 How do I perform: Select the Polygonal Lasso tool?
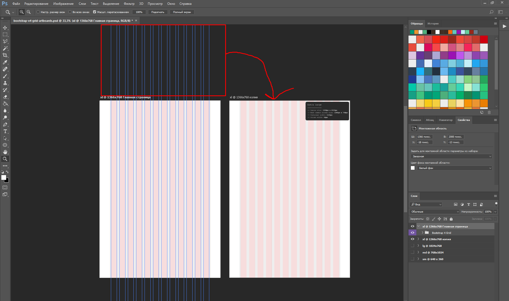point(5,41)
